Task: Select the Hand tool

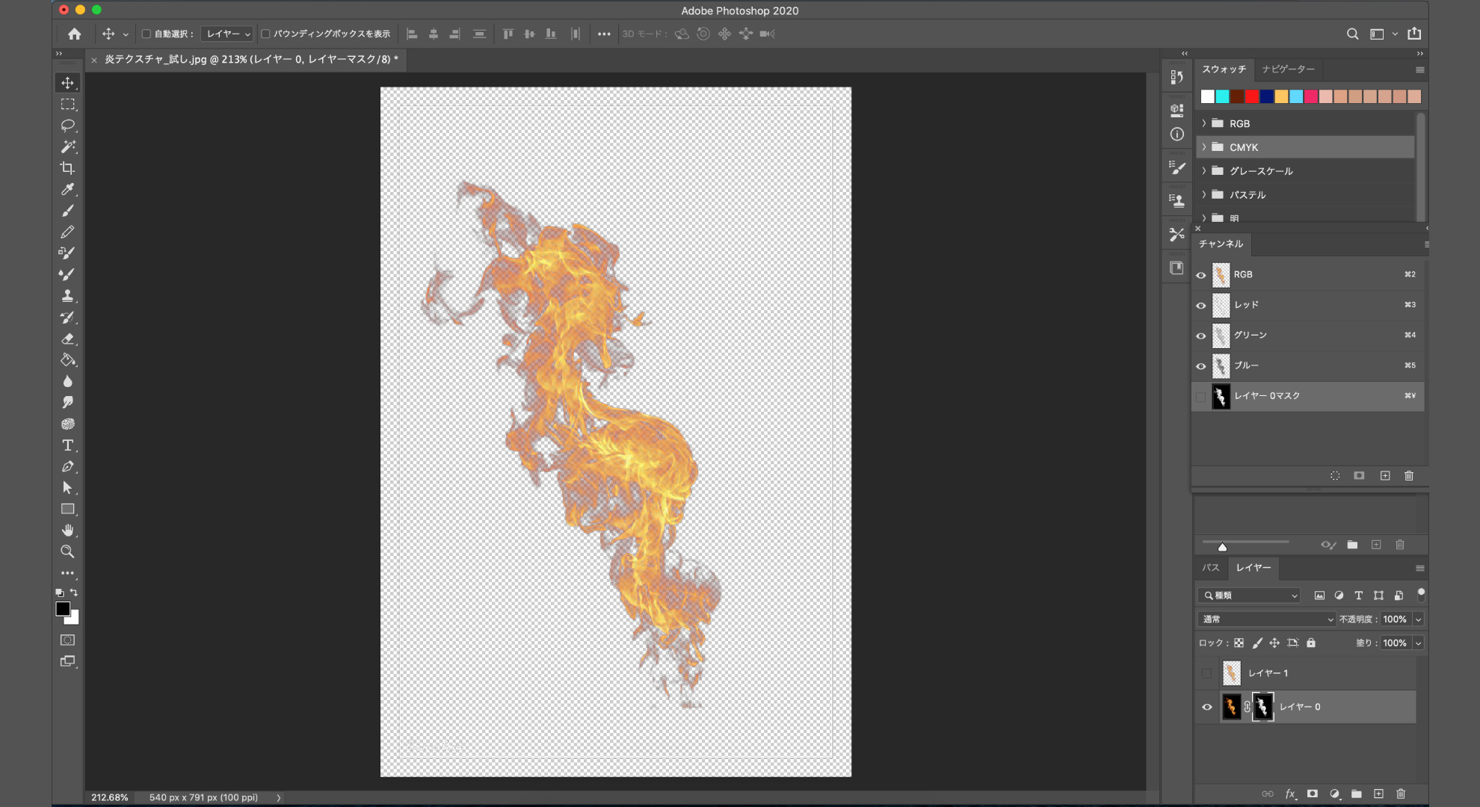Action: [x=67, y=531]
